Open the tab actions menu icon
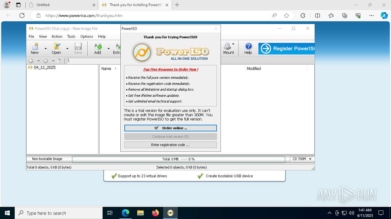The width and height of the screenshot is (391, 219). click(18, 5)
